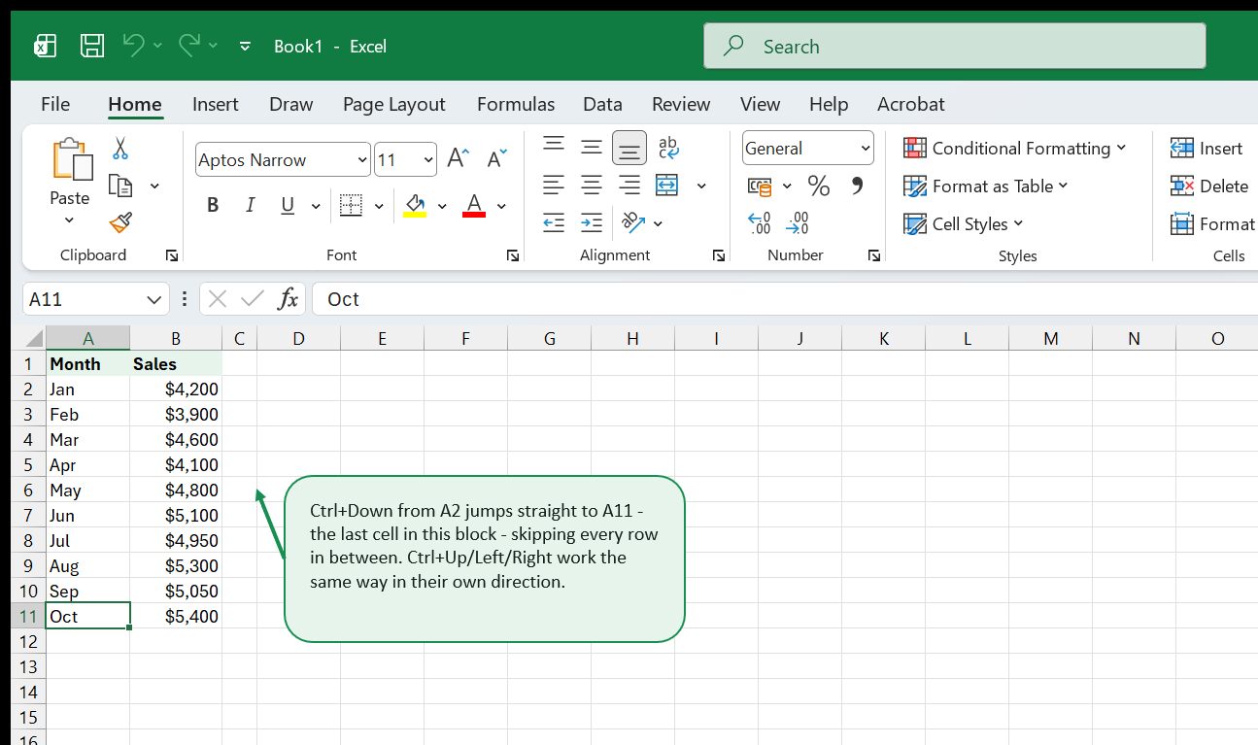This screenshot has width=1258, height=745.
Task: Align text right in cell
Action: point(629,185)
